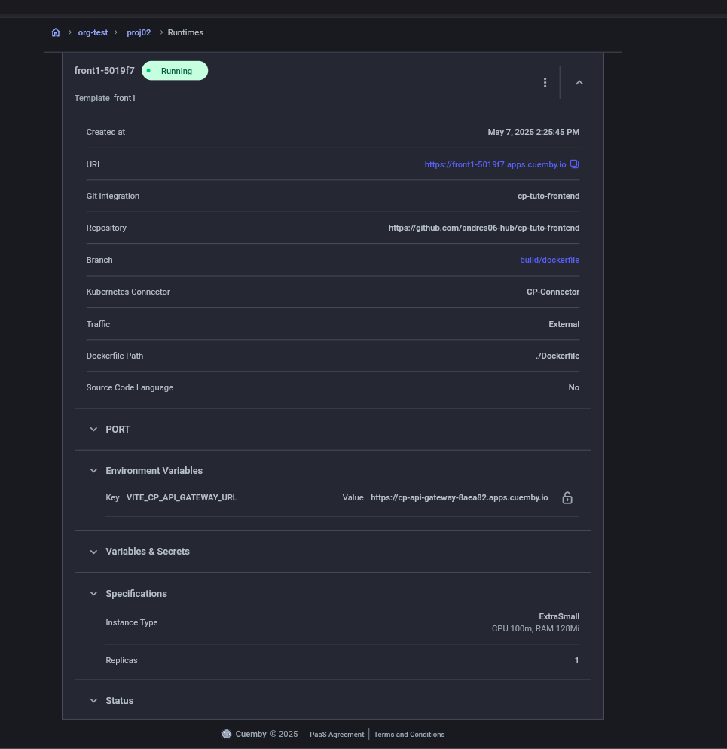Navigate to org-test via the breadcrumb
The width and height of the screenshot is (727, 749).
click(x=93, y=32)
